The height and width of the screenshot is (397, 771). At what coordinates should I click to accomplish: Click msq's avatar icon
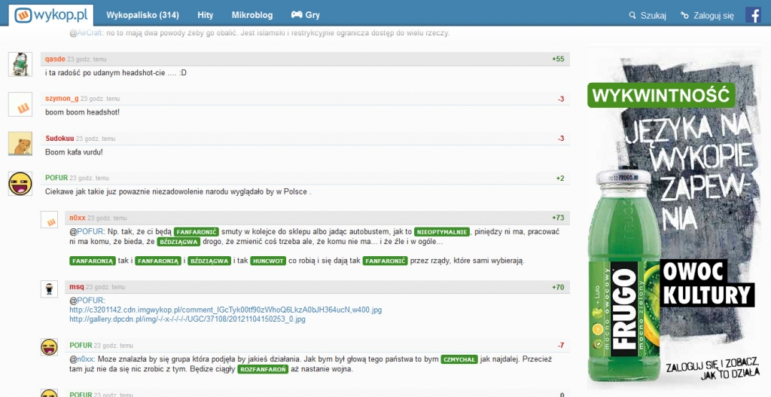[49, 289]
